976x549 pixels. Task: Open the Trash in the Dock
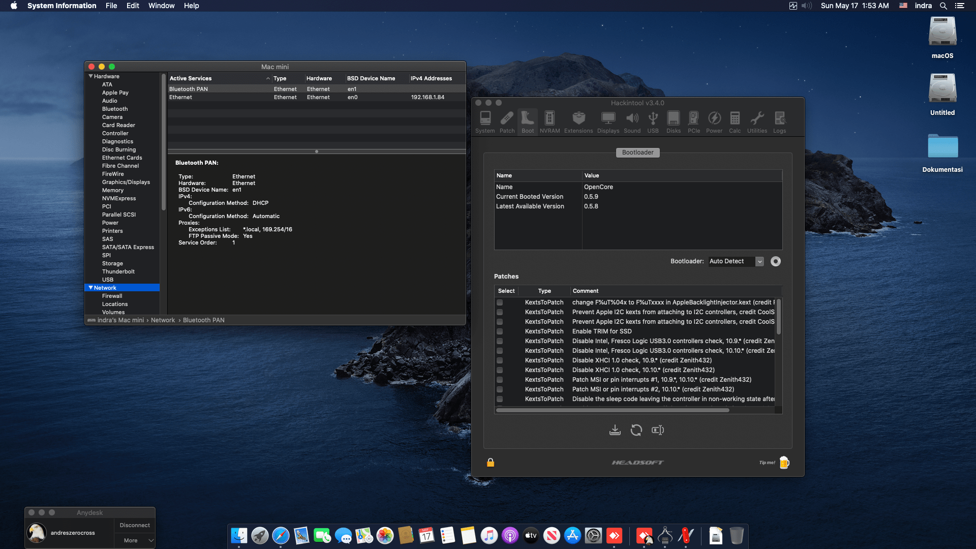pyautogui.click(x=737, y=536)
